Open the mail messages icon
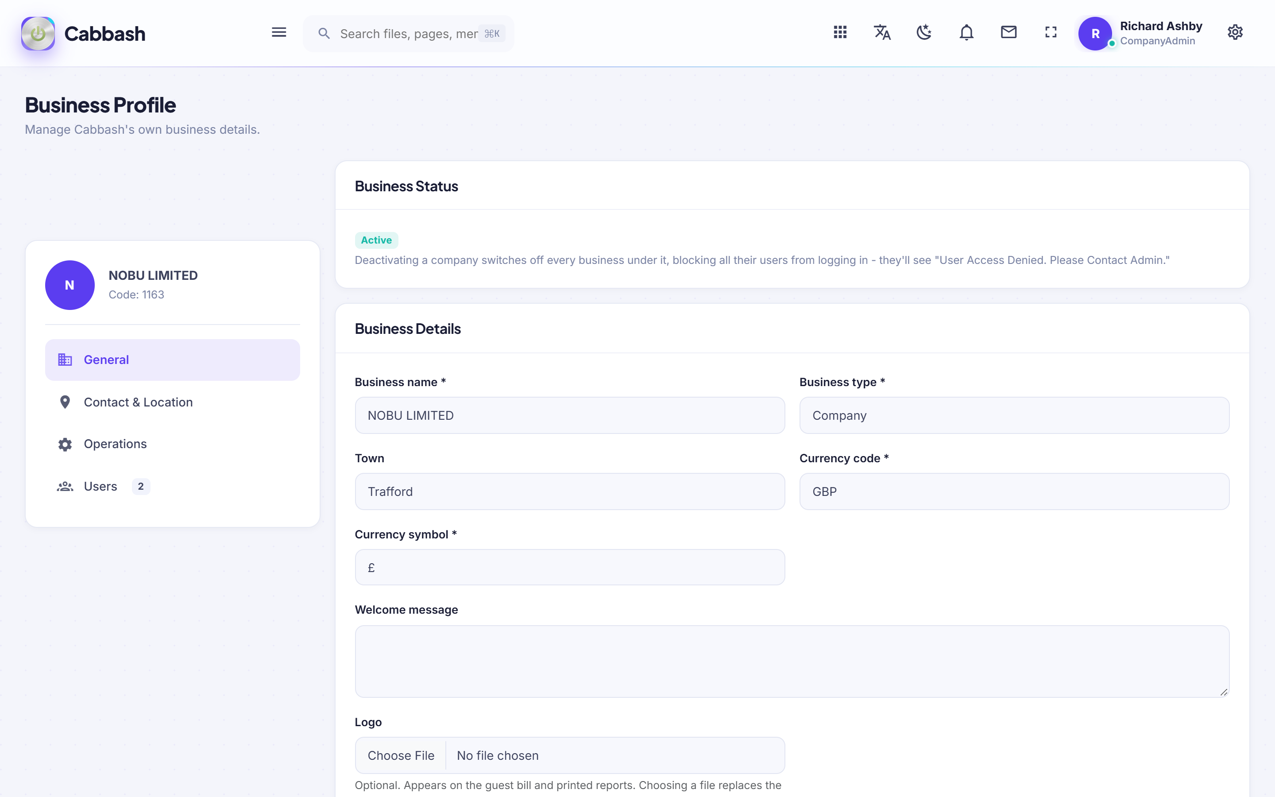 (x=1008, y=33)
